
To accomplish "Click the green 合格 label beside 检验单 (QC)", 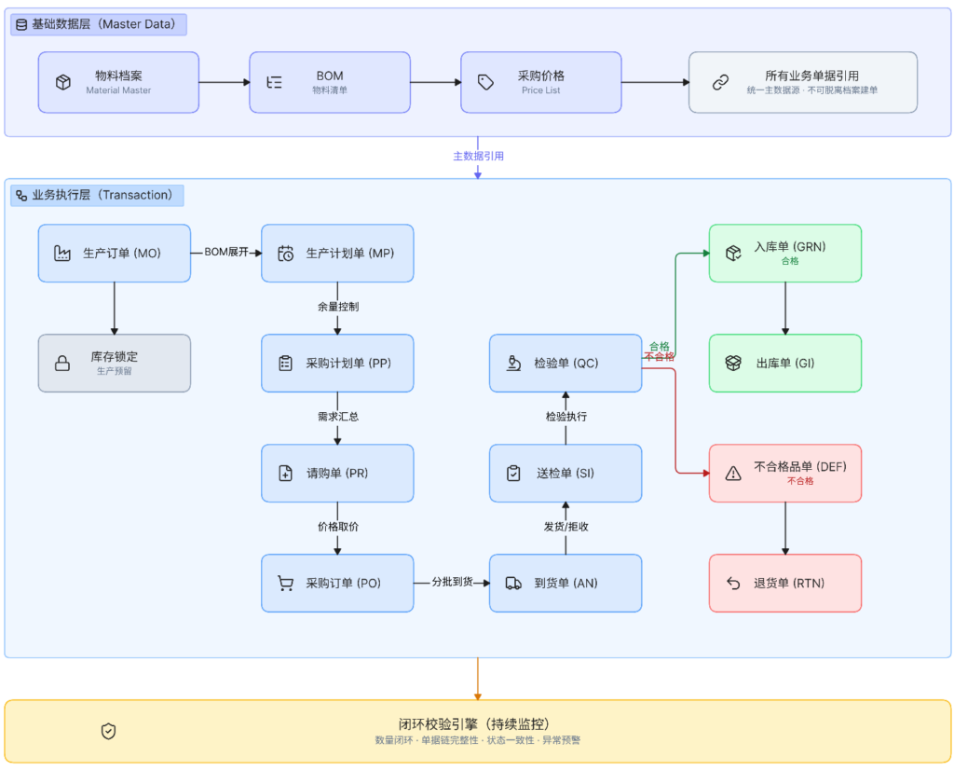I will pos(659,347).
